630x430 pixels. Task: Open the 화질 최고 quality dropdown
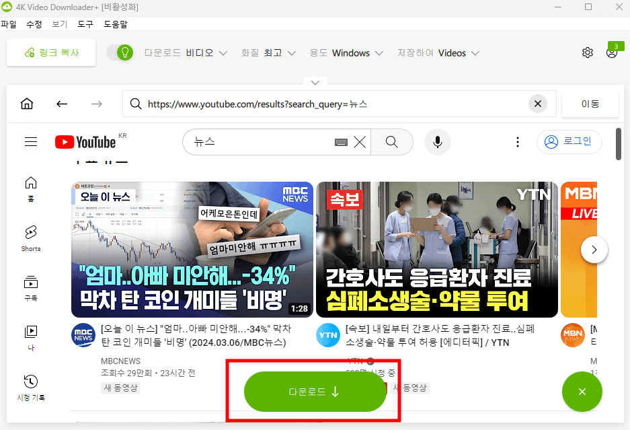tap(268, 53)
